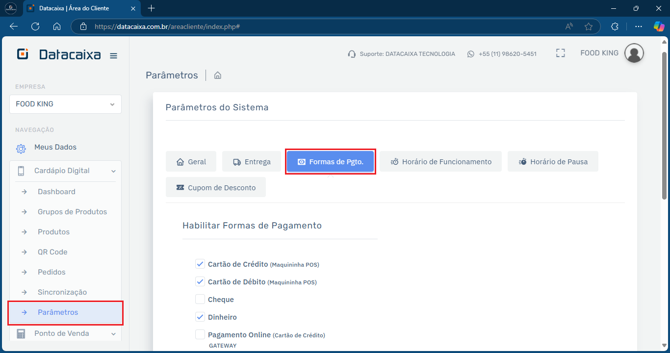Click the home icon next to Parâmetros breadcrumb
This screenshot has width=670, height=353.
coord(218,76)
